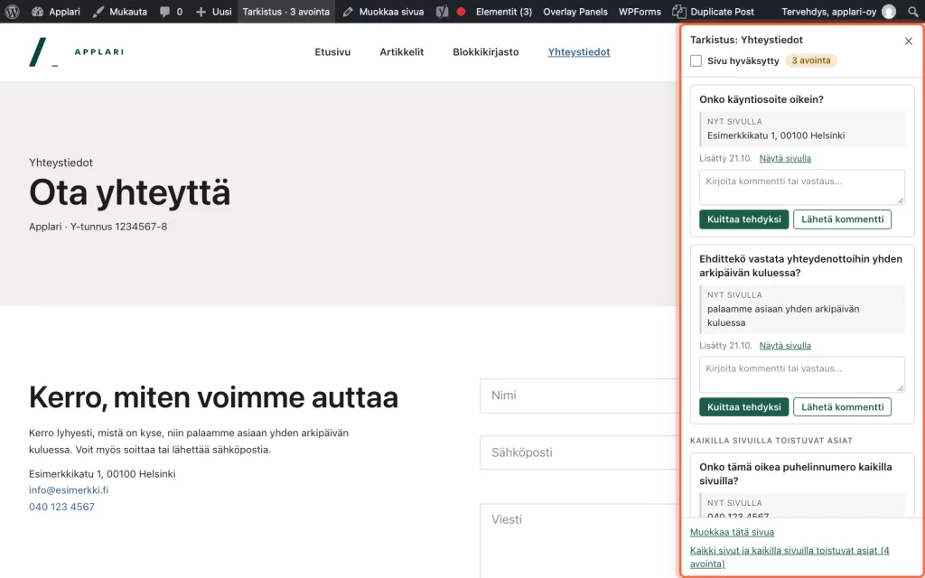Click Kuittaa tehdyksi for käyntiosoite question

tap(744, 219)
